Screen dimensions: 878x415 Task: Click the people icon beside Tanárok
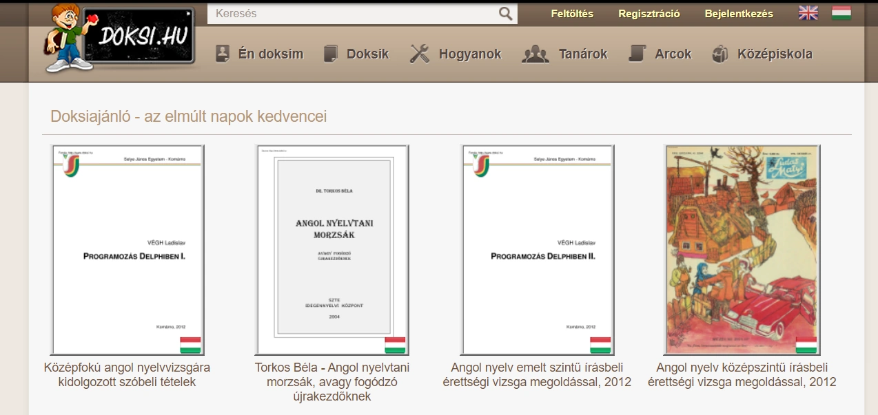click(x=535, y=54)
